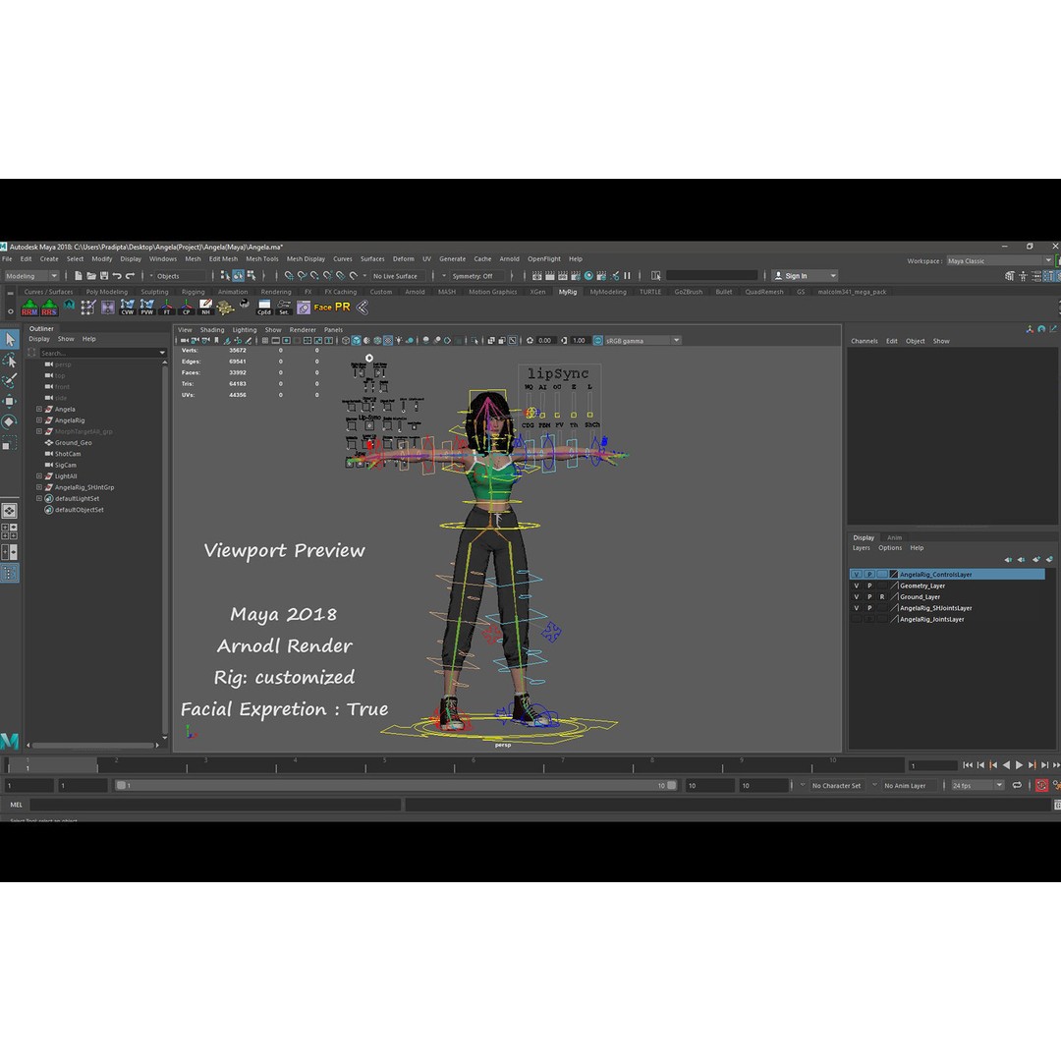Open the Modeling menu set dropdown
This screenshot has height=1061, width=1061.
coord(31,275)
